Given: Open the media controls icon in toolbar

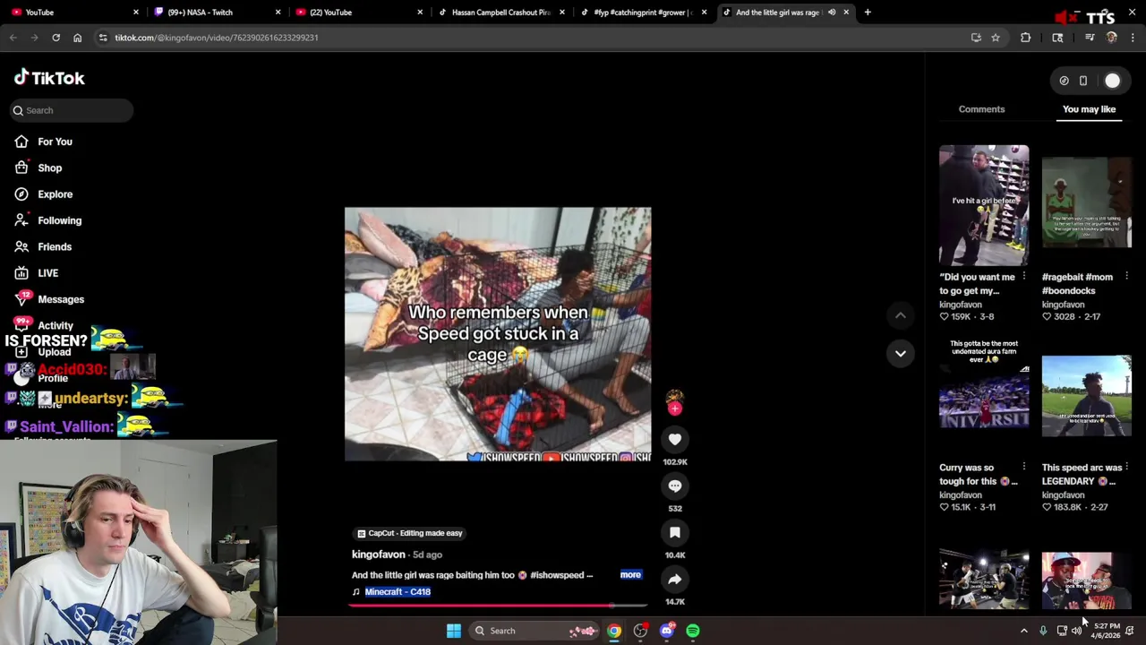Looking at the screenshot, I should (x=1090, y=38).
